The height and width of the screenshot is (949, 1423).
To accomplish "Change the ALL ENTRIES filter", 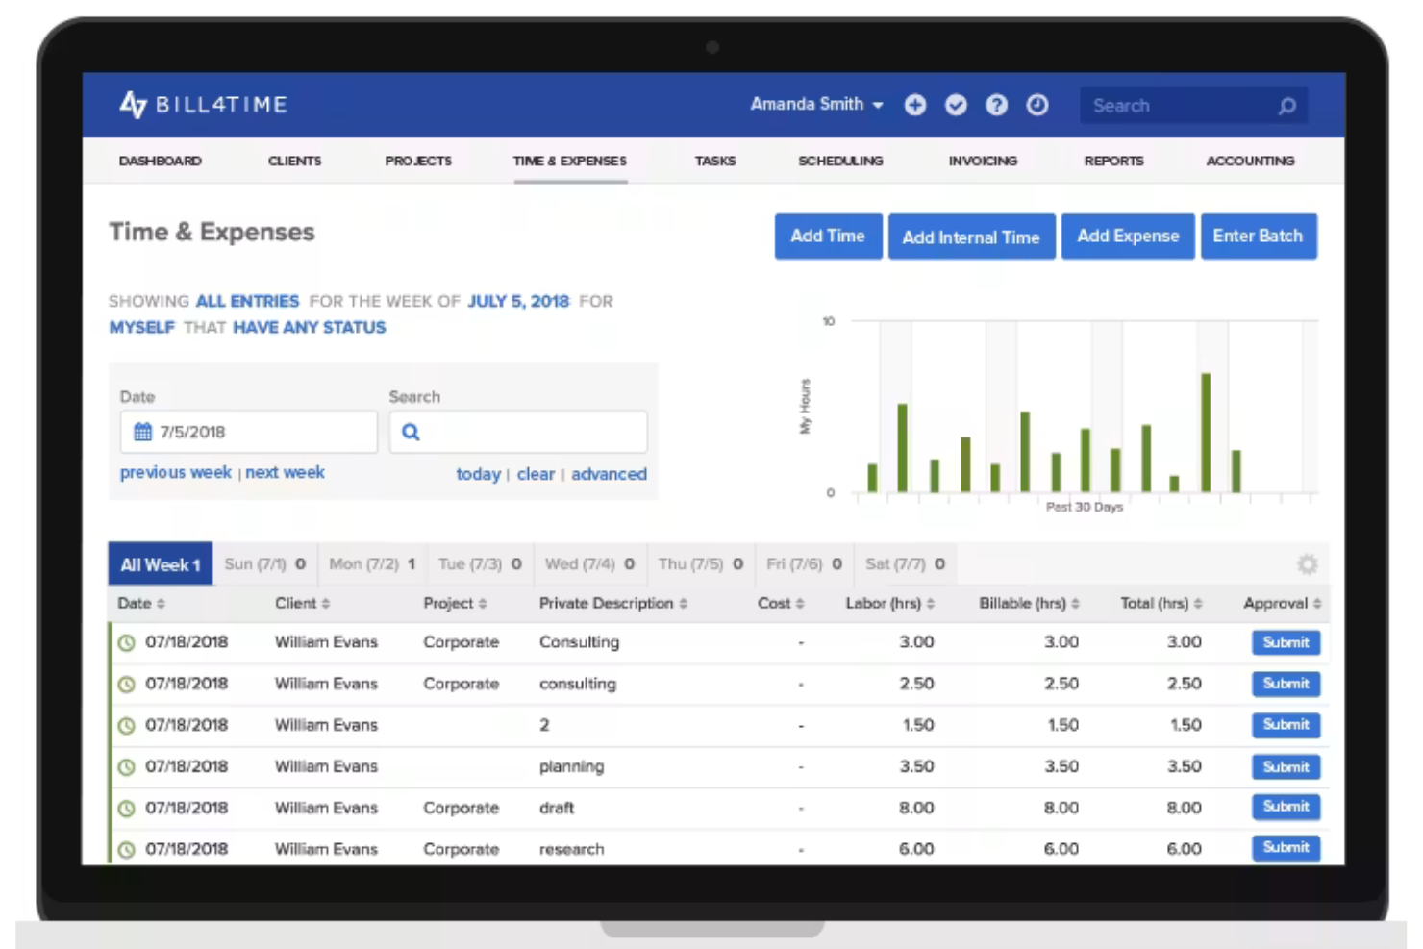I will 247,301.
